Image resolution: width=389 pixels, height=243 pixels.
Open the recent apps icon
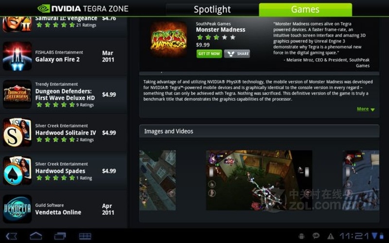tap(60, 236)
